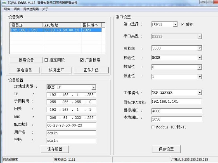Open the 停止位 dropdown
Image resolution: width=218 pixels, height=163 pixels.
pos(200,77)
